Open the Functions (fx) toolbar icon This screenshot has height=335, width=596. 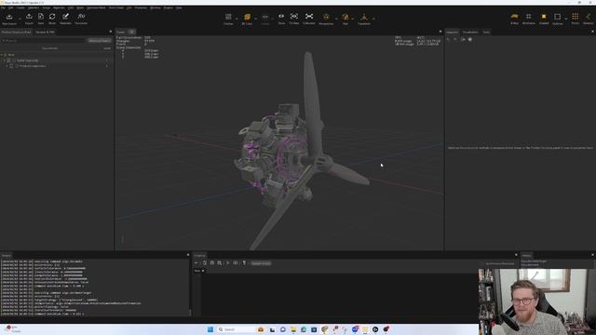[81, 17]
